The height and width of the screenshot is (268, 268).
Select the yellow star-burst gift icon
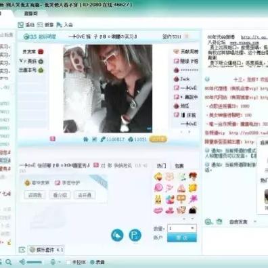pos(193,187)
